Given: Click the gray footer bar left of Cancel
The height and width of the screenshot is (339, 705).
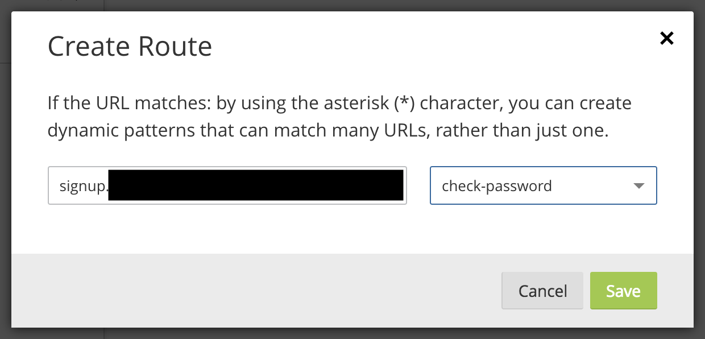Looking at the screenshot, I should click(256, 290).
